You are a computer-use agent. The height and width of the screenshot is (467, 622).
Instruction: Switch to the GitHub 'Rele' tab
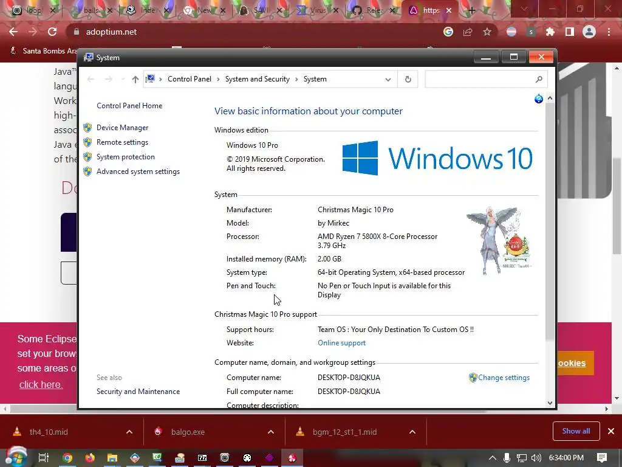coord(374,10)
